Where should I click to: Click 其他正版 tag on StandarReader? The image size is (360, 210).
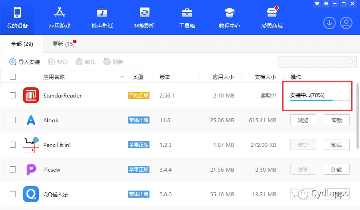point(139,95)
